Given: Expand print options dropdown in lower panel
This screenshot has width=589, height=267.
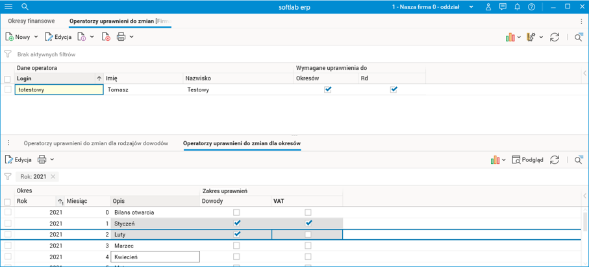Looking at the screenshot, I should point(53,159).
